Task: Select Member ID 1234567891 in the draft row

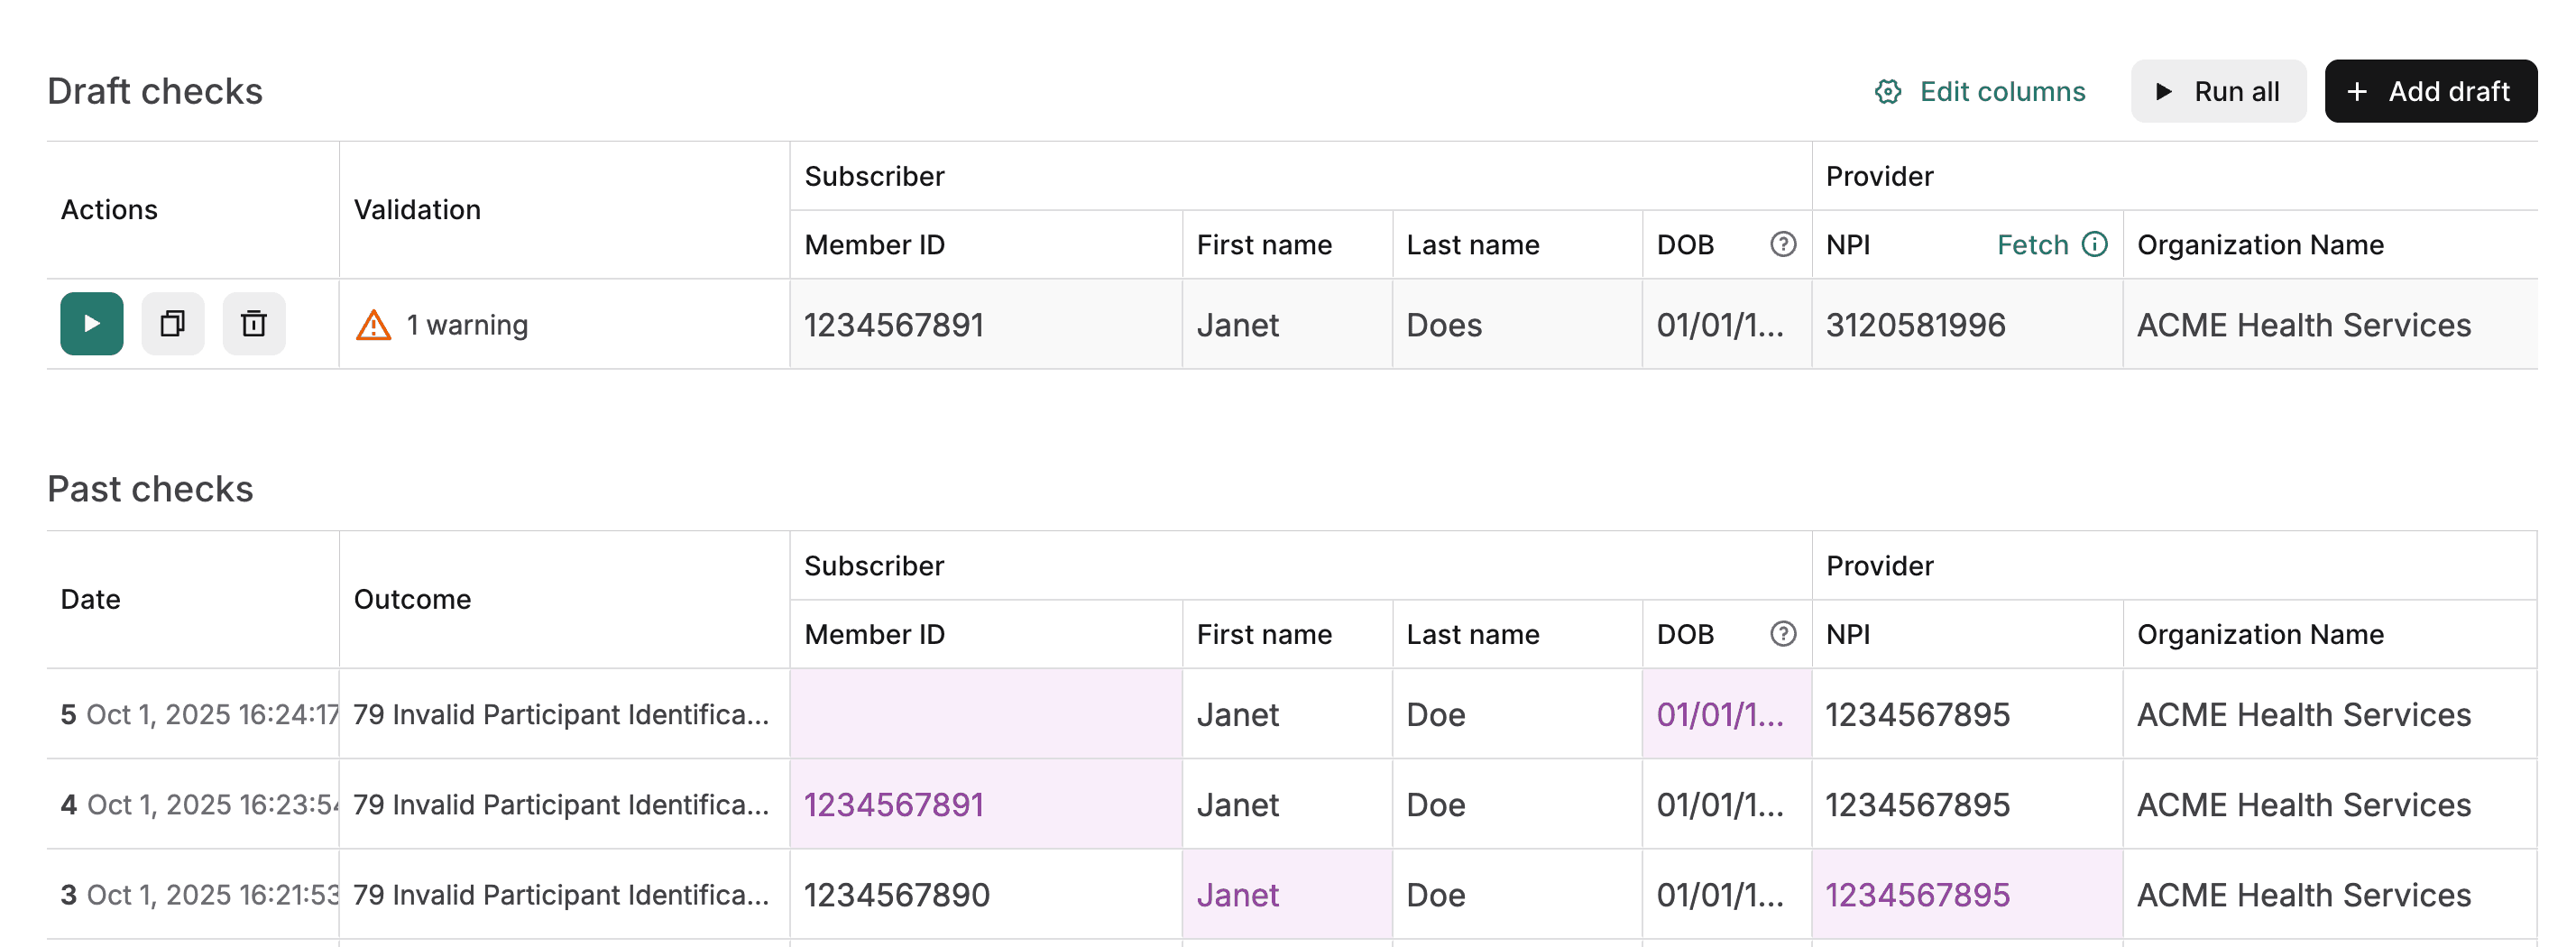Action: click(893, 323)
